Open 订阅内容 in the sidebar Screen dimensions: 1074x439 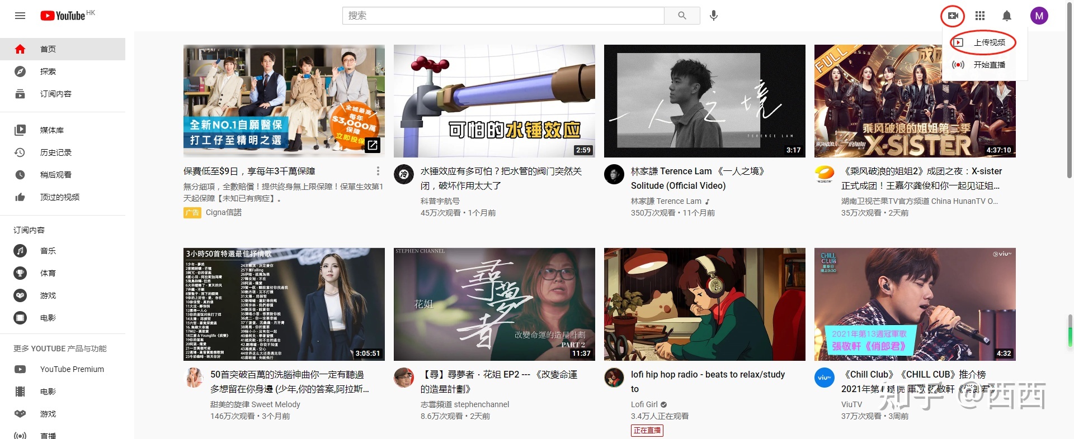click(63, 94)
